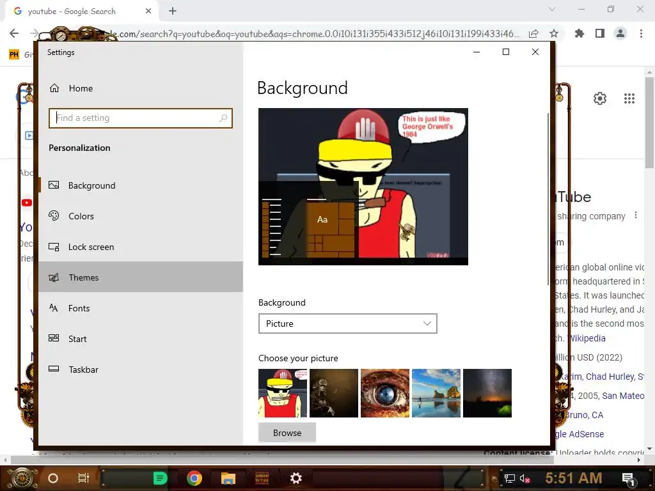Click the Browse button
The image size is (655, 491).
[x=287, y=433]
